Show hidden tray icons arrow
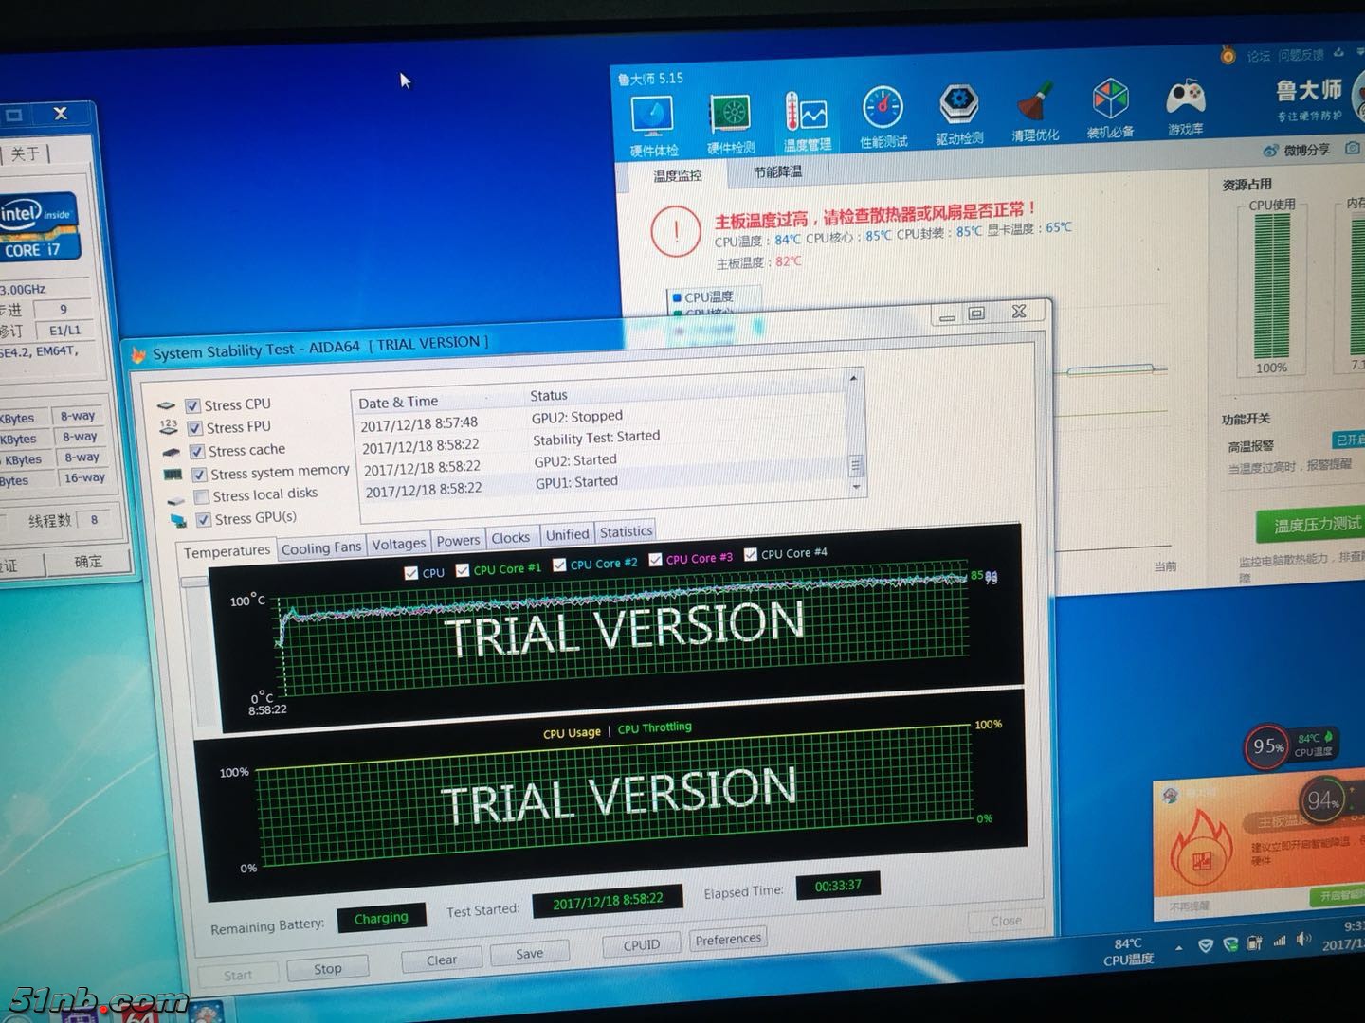Image resolution: width=1365 pixels, height=1023 pixels. coord(1178,947)
